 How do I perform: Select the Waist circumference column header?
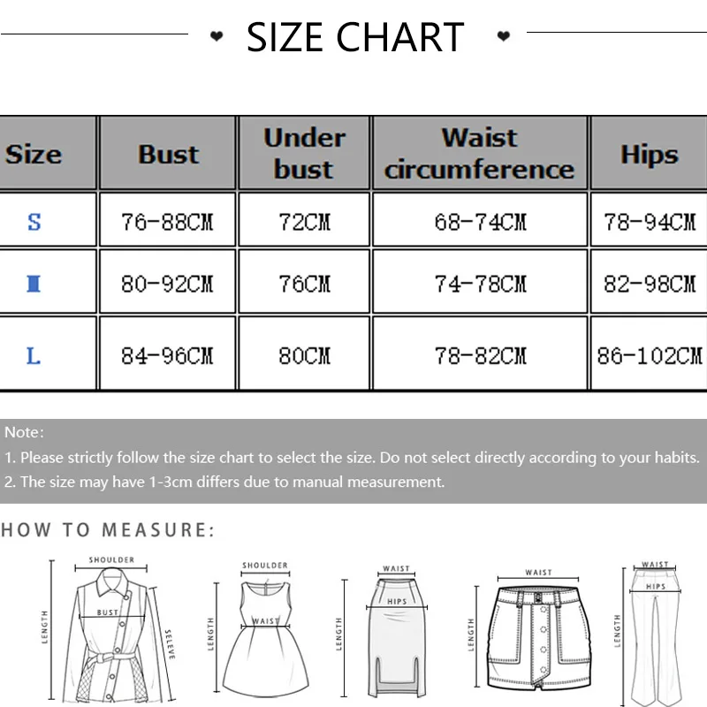point(480,154)
